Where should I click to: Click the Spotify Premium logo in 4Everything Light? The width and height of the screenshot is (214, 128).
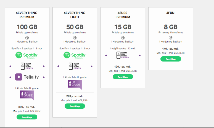(75, 55)
